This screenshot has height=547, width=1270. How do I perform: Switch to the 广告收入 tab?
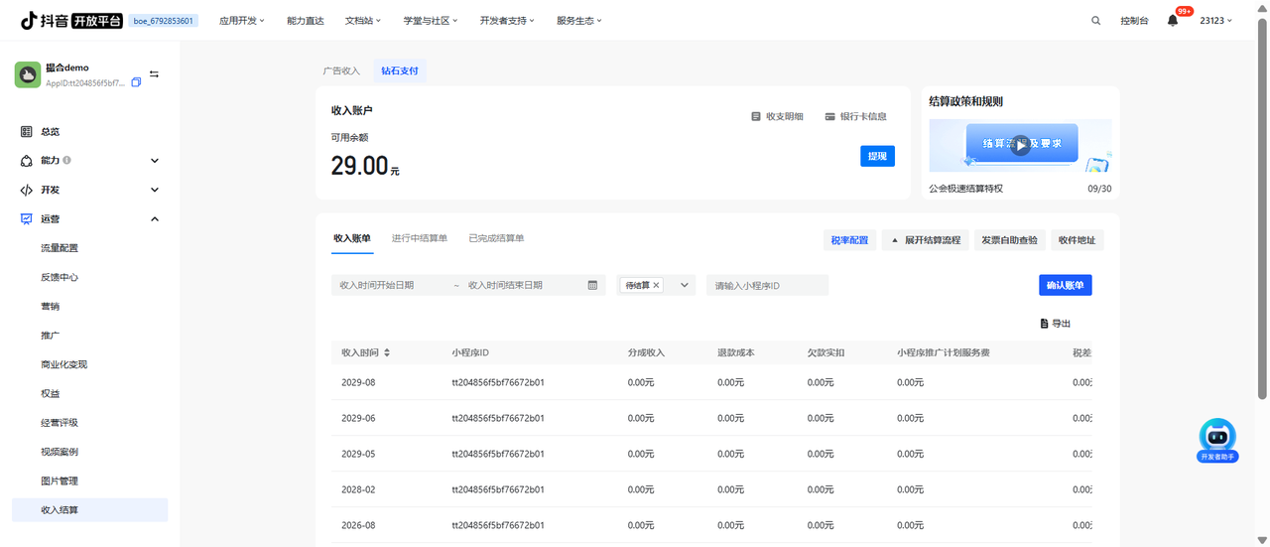(x=341, y=71)
